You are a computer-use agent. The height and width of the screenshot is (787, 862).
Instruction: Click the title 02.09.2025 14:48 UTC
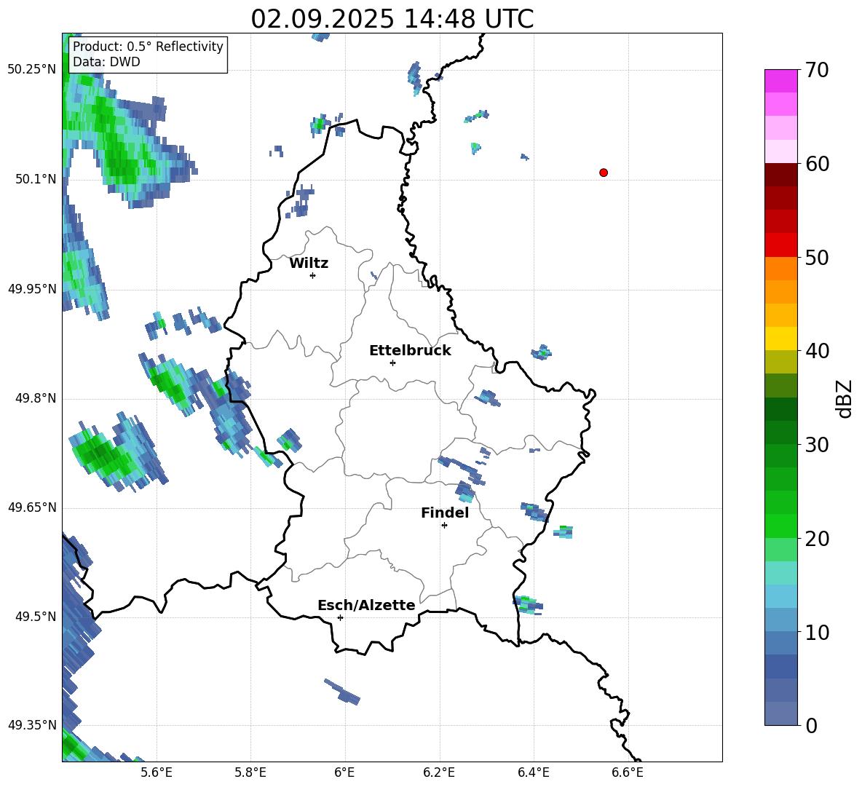click(x=392, y=19)
